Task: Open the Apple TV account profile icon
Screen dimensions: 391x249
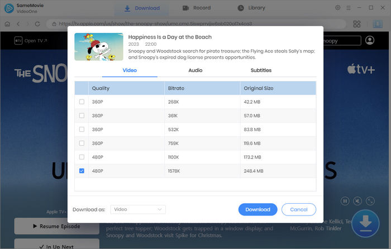Action: (370, 40)
